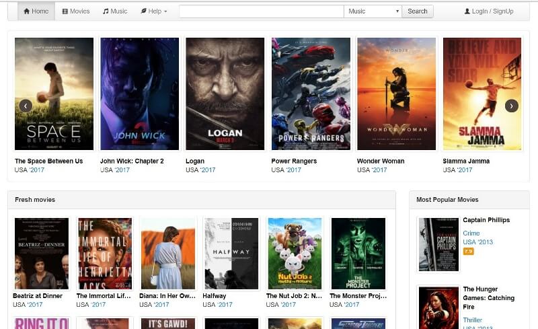Open the Movies section
The image size is (538, 329).
pos(76,11)
